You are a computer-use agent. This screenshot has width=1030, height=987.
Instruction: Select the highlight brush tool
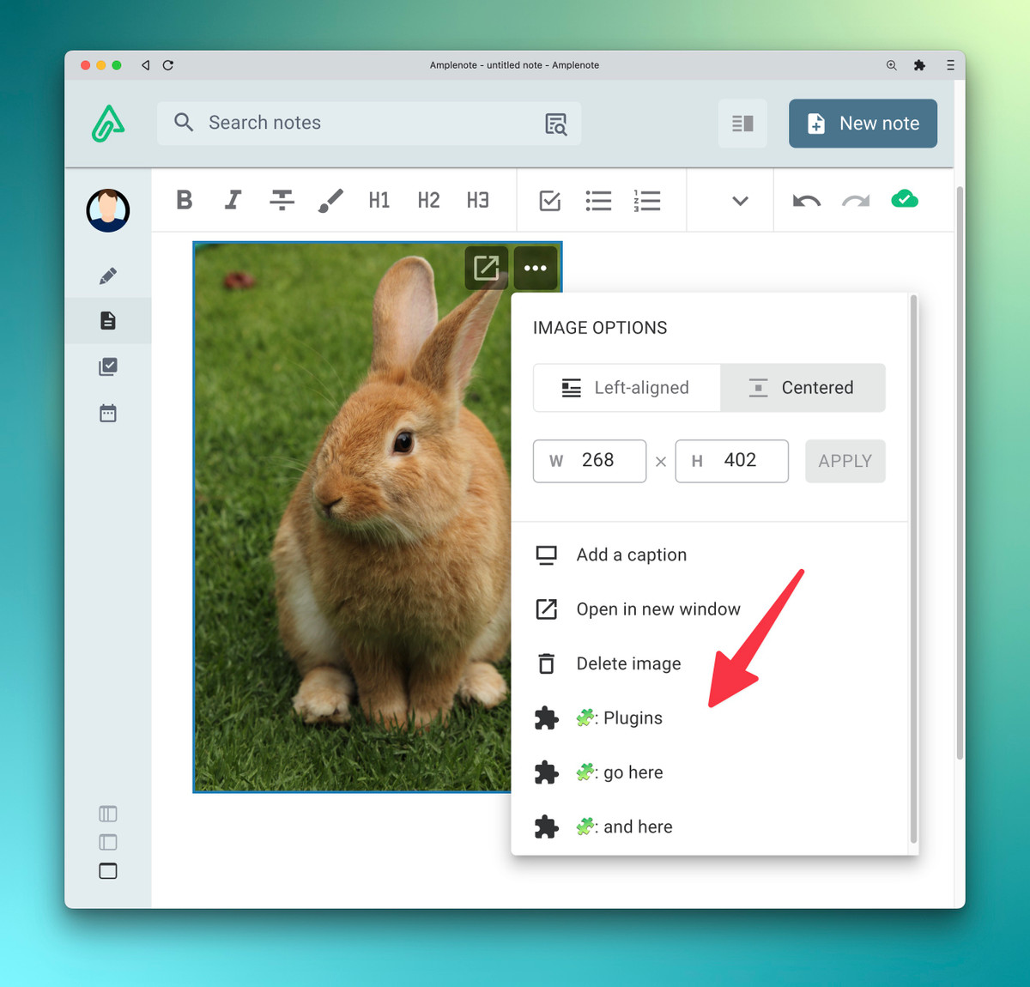330,200
